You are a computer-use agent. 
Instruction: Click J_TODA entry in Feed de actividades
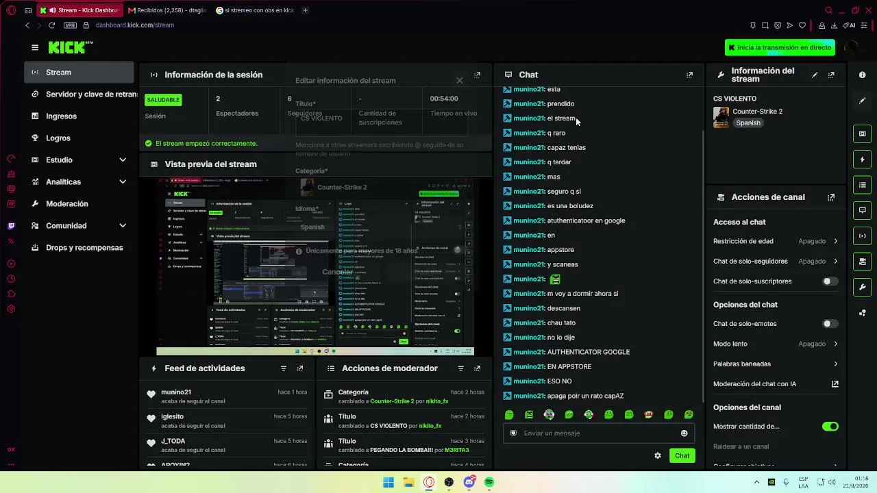pyautogui.click(x=226, y=445)
